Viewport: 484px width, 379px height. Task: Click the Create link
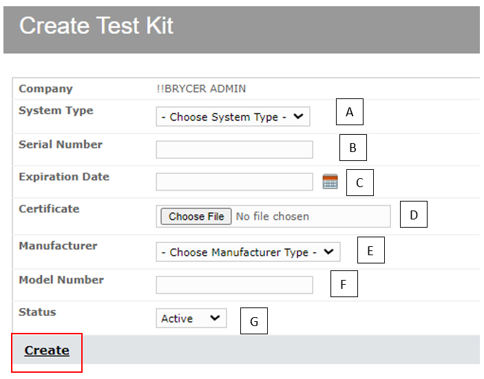47,351
